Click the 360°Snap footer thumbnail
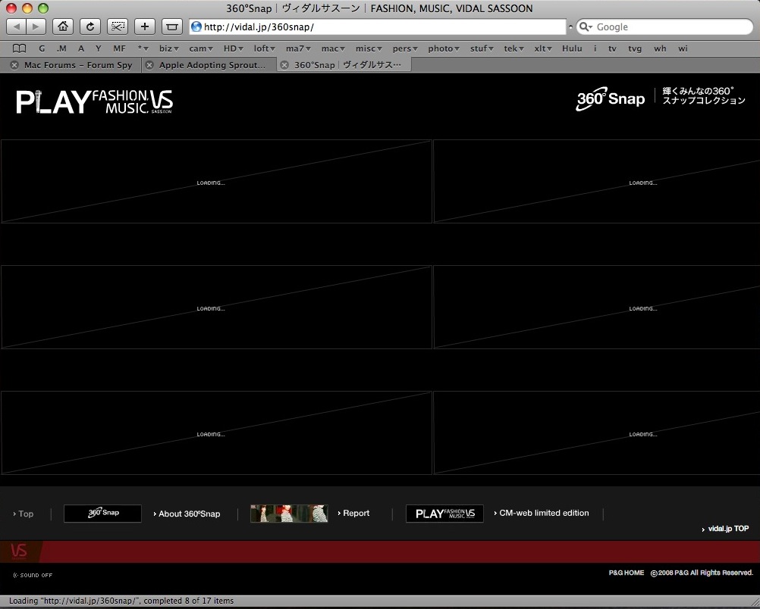760x609 pixels. [102, 513]
